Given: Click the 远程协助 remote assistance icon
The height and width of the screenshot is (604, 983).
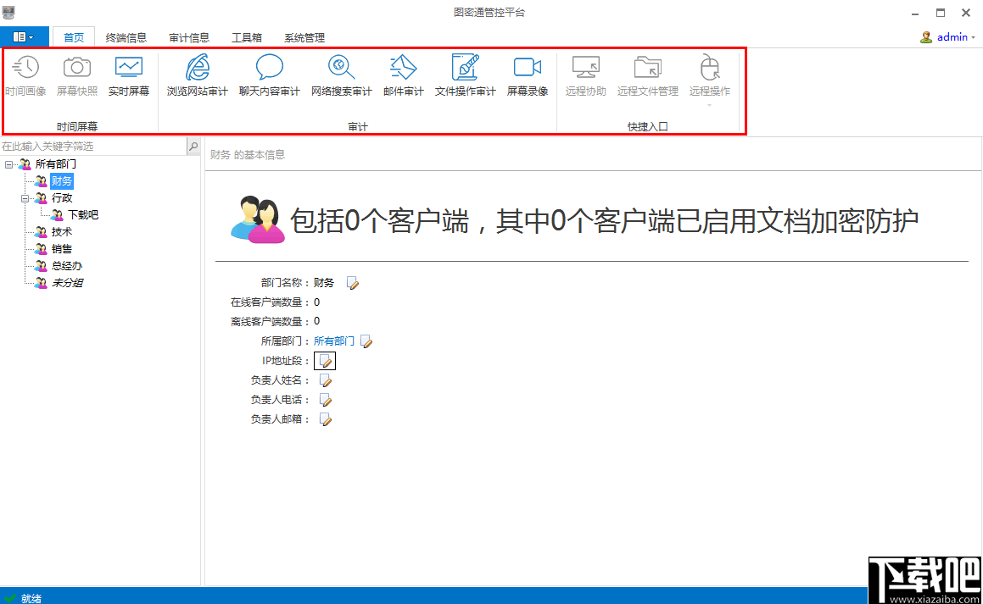Looking at the screenshot, I should pyautogui.click(x=585, y=76).
